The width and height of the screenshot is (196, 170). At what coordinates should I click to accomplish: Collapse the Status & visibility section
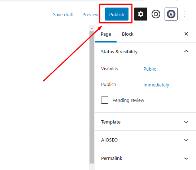(186, 52)
